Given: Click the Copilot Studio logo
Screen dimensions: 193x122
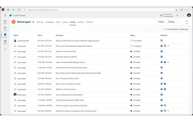Looking at the screenshot, I should (10, 15).
